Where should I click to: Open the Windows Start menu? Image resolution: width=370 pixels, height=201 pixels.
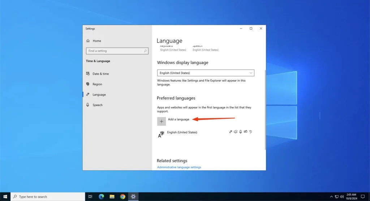pos(5,197)
